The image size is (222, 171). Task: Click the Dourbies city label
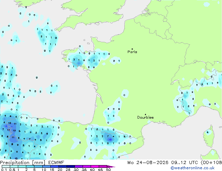coord(145,117)
